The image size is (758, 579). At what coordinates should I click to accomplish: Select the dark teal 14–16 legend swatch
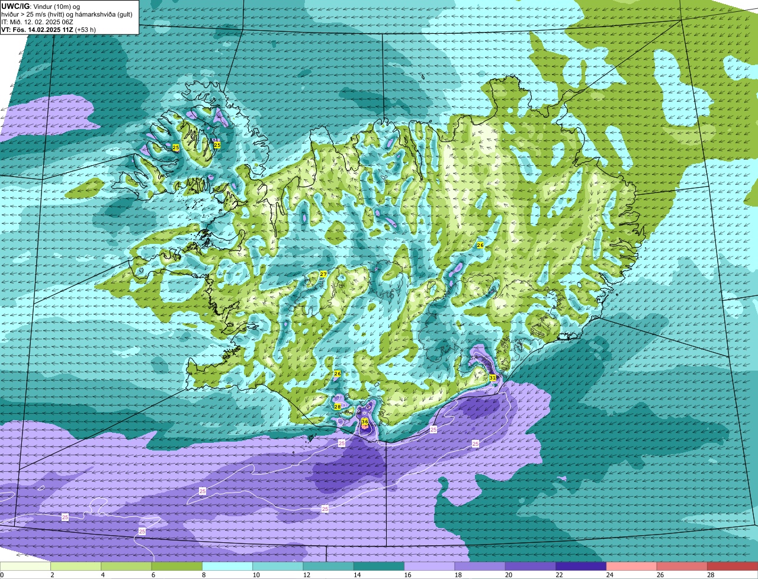click(x=379, y=566)
